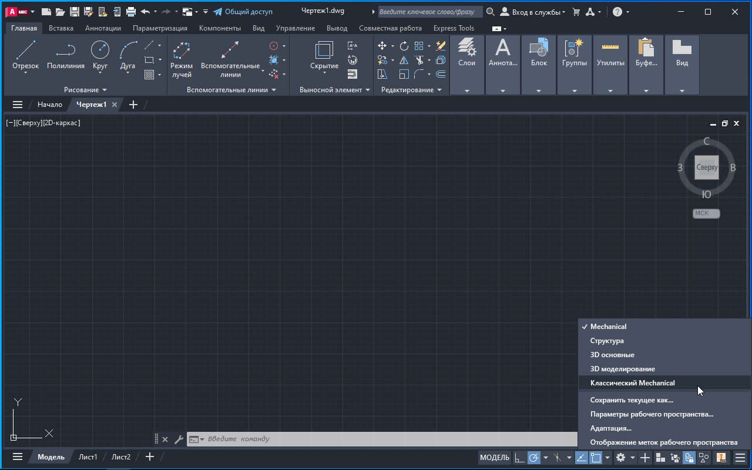This screenshot has height=470, width=752.
Task: Select the Круг circle tool
Action: (x=100, y=56)
